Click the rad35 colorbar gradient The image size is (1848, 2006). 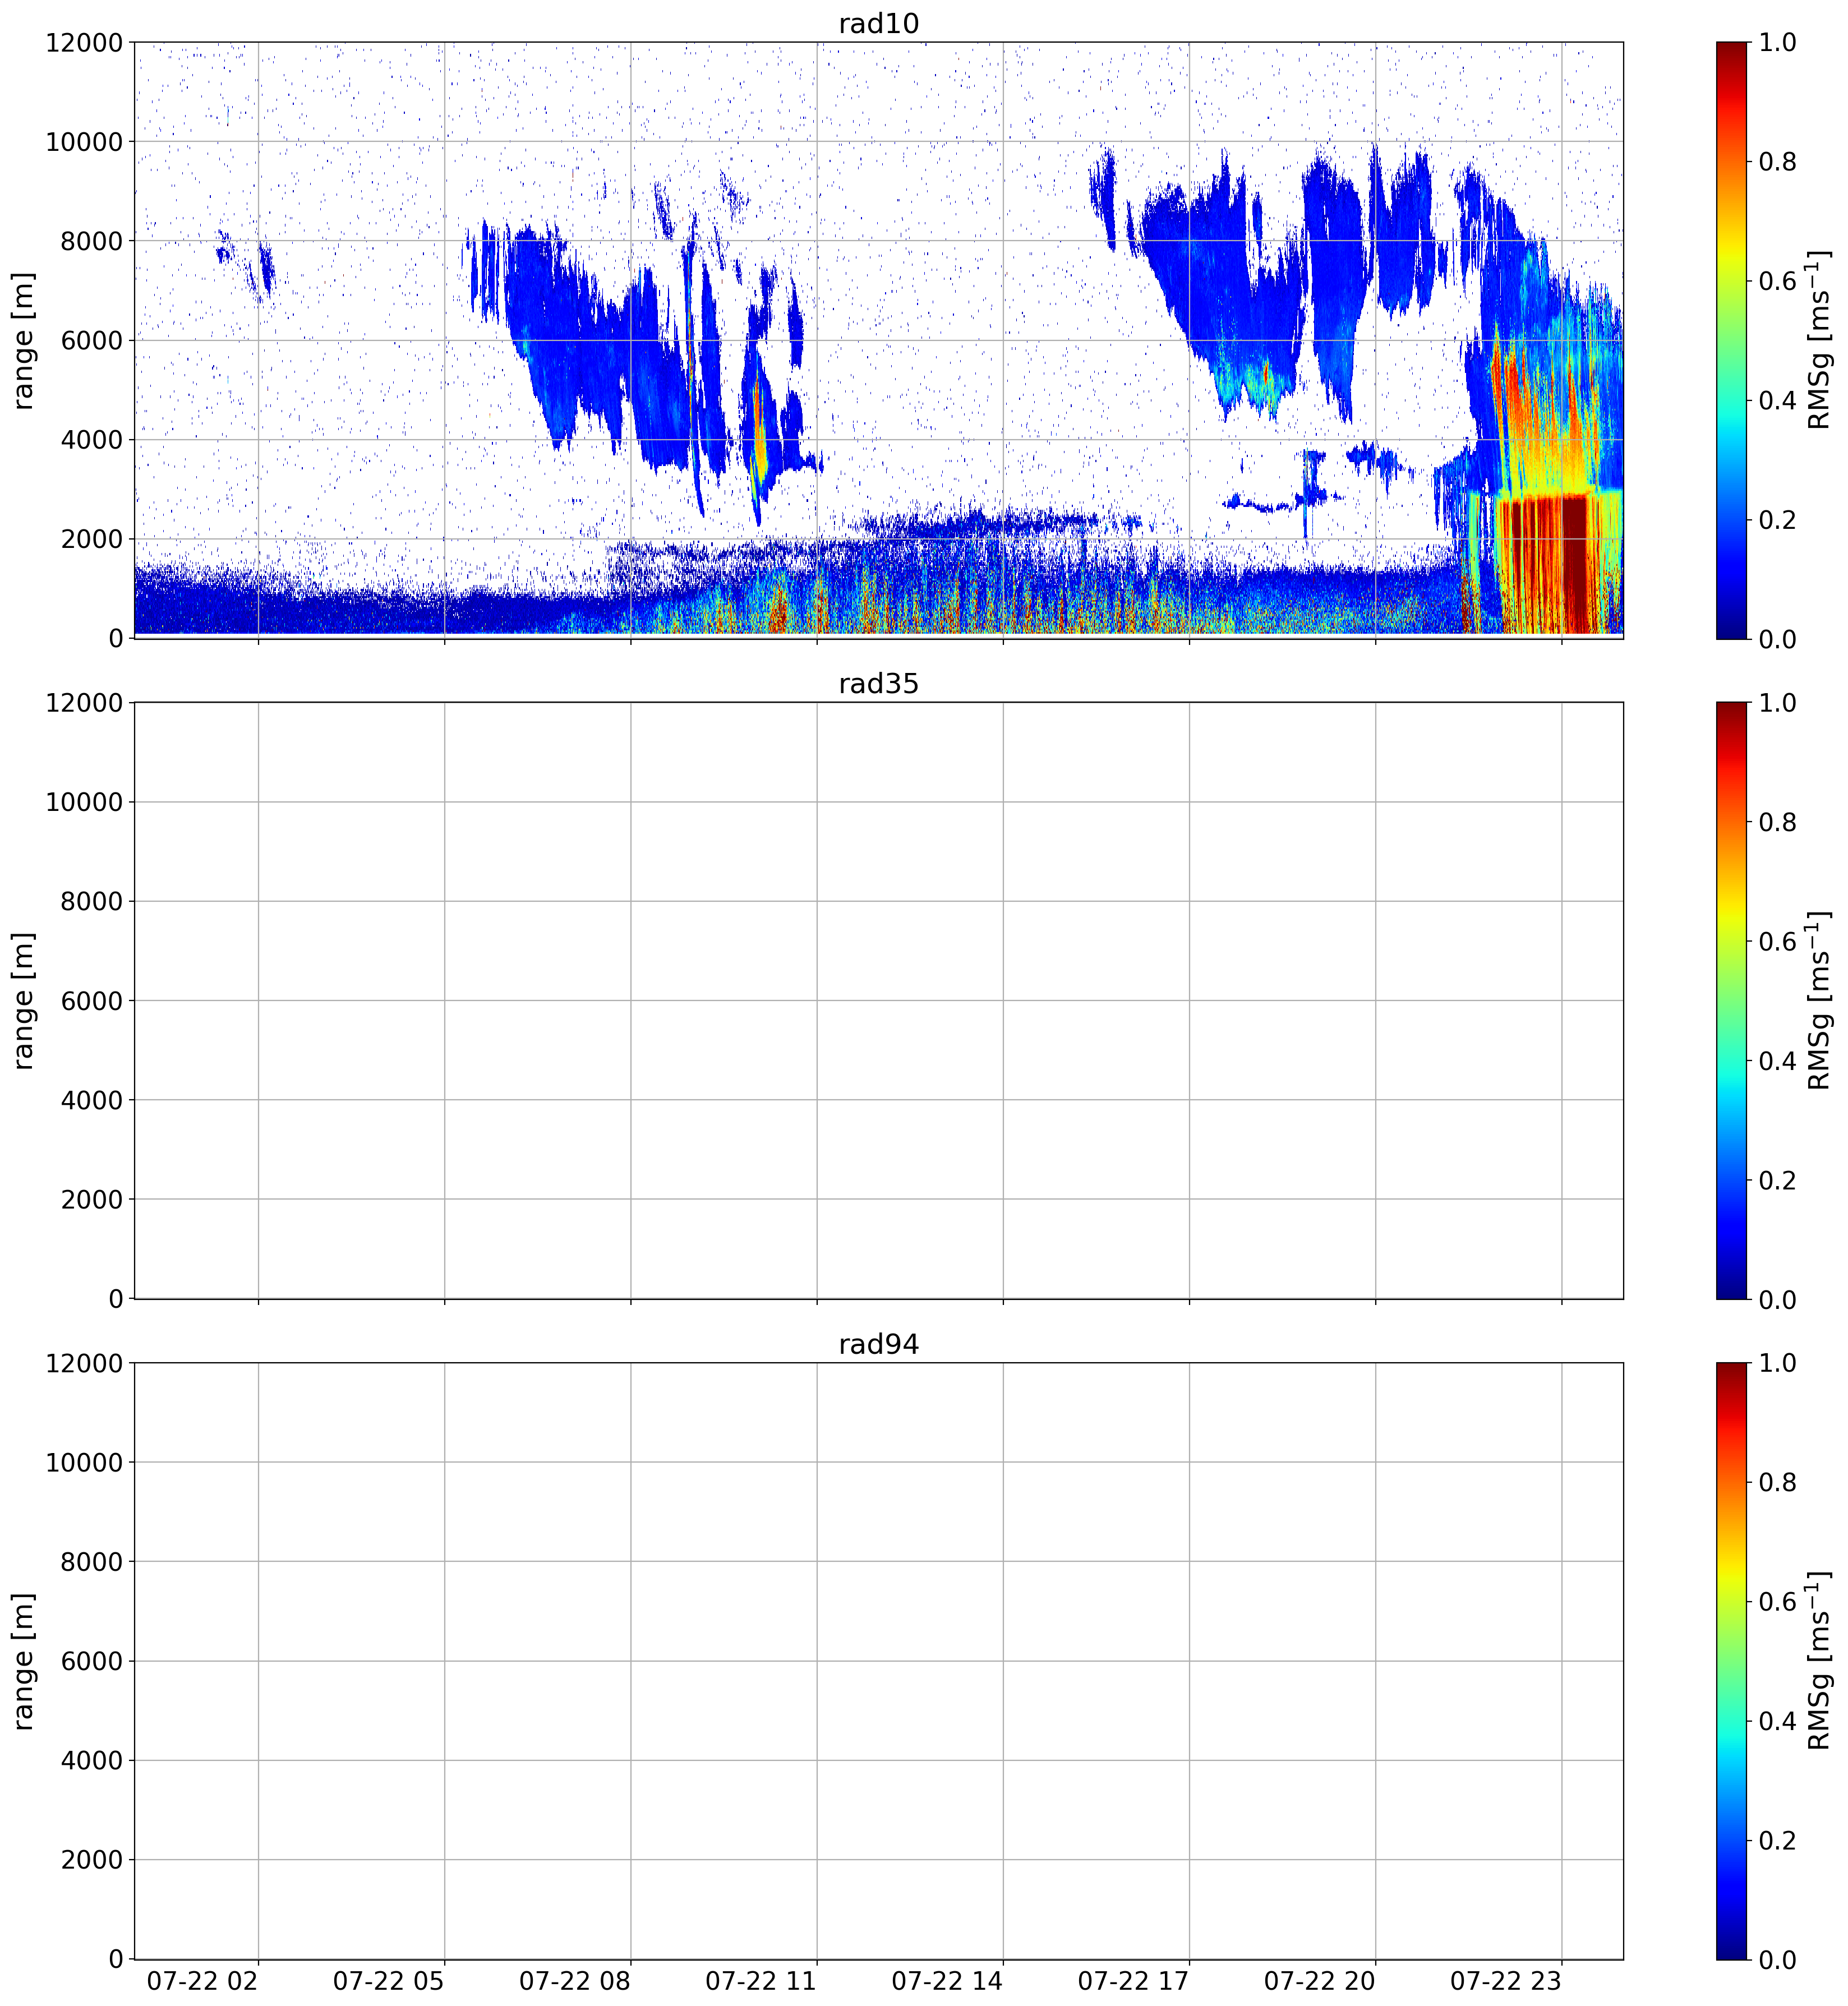(1731, 1000)
